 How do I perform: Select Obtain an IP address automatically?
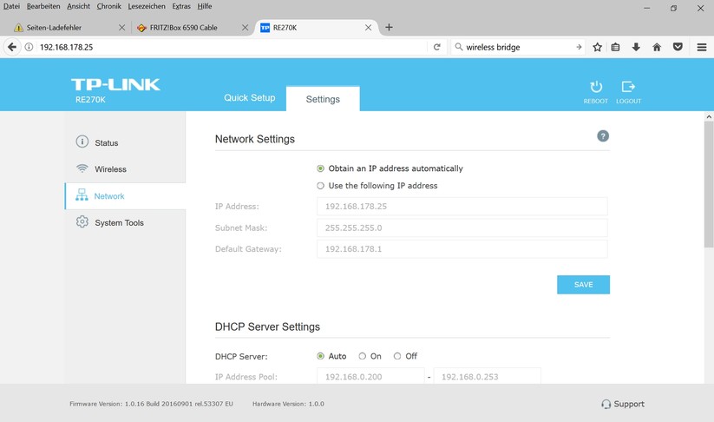[321, 168]
